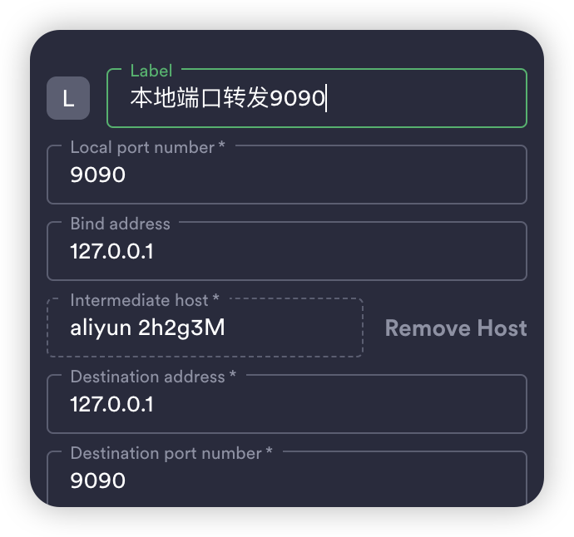
Task: Click the Destination port number field
Action: [x=287, y=479]
